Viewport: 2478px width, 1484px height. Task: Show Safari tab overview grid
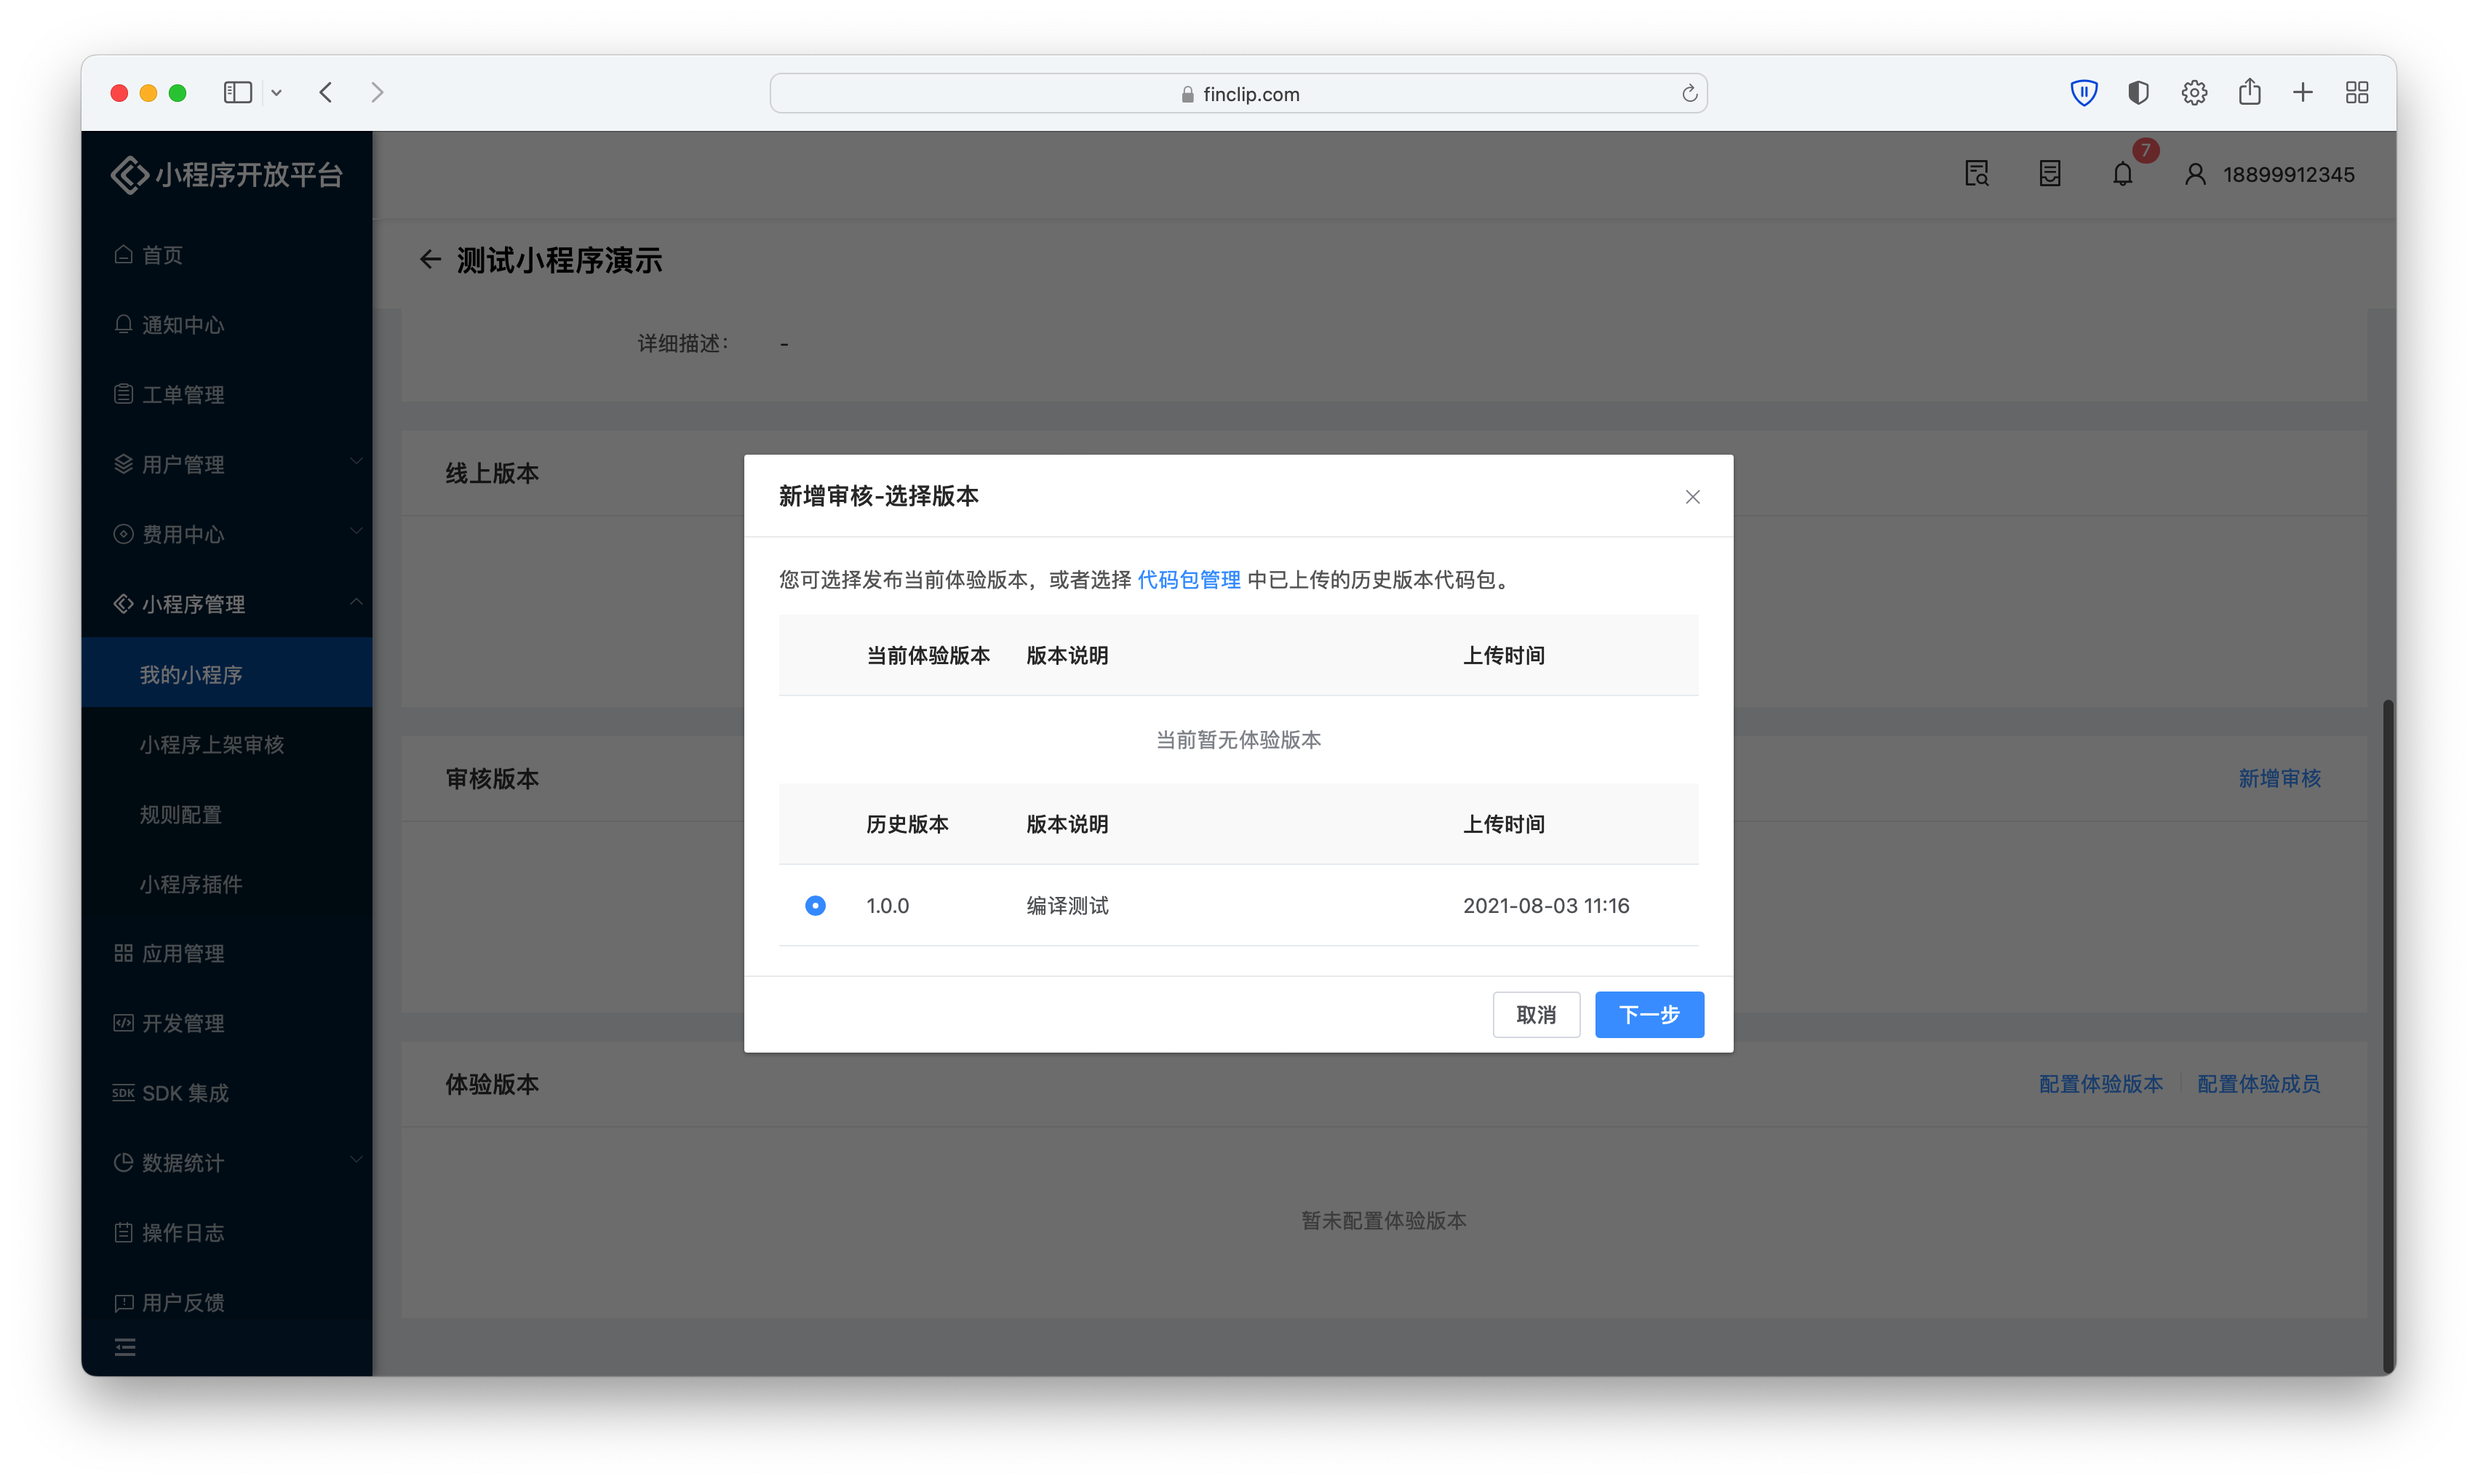point(2357,93)
